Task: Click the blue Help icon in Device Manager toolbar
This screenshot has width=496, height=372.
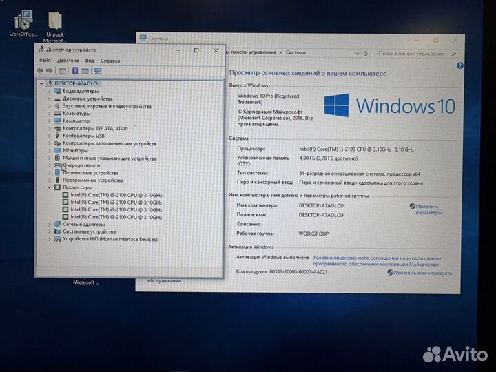Action: click(x=75, y=70)
